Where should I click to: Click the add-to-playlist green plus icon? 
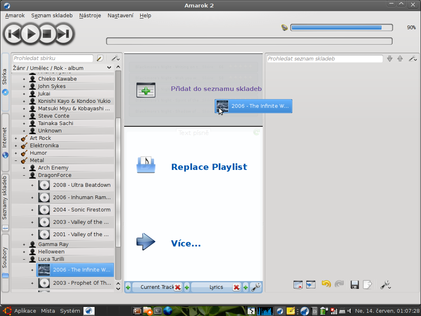pyautogui.click(x=146, y=90)
